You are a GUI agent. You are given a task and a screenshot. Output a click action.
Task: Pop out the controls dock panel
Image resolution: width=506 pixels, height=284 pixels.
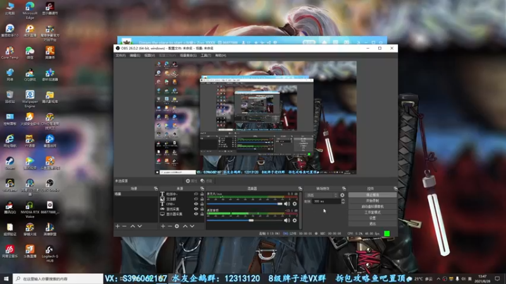(395, 188)
